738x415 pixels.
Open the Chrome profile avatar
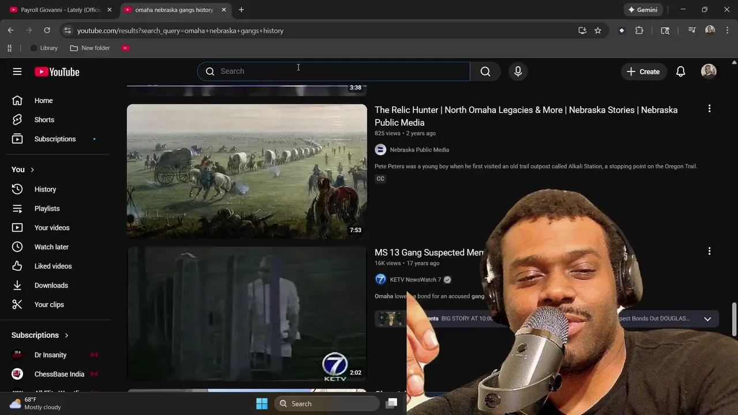pos(710,31)
